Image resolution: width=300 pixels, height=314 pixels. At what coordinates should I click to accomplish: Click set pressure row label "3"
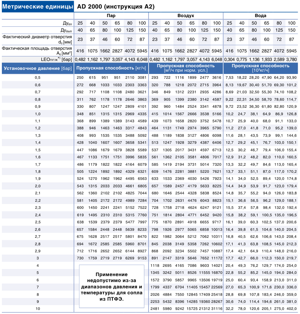(38, 258)
